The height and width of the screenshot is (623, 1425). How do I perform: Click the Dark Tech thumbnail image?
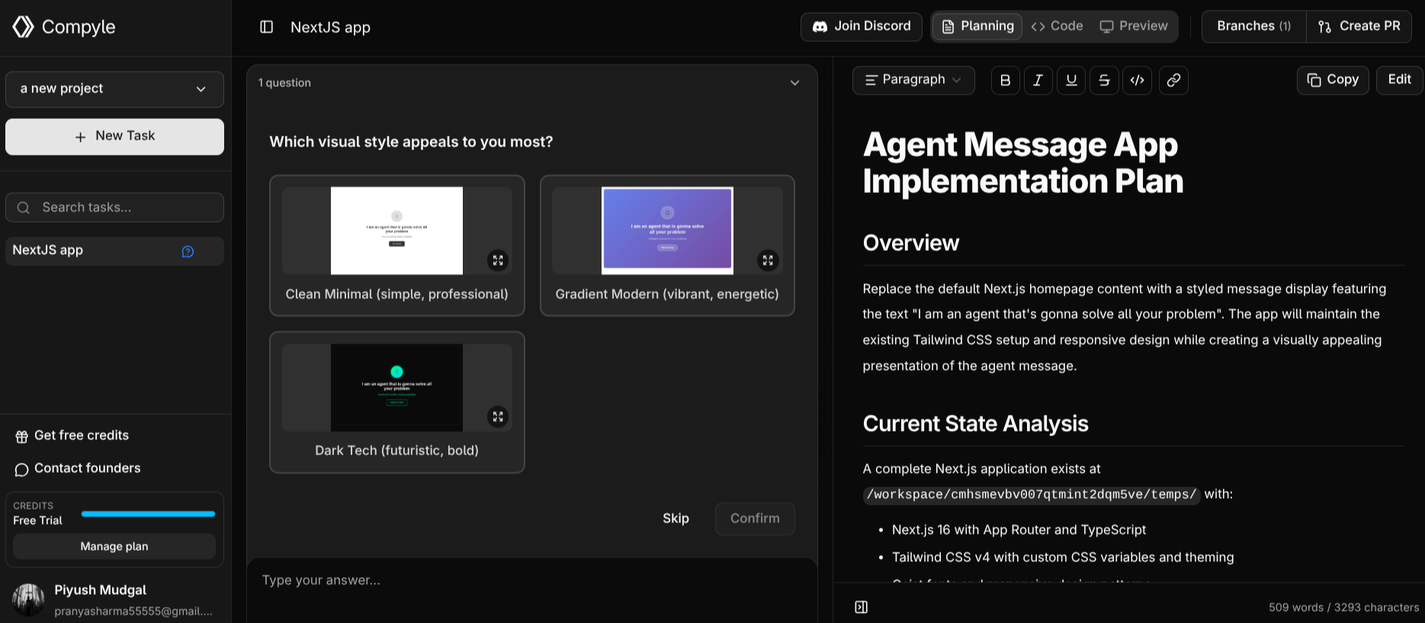pos(396,387)
